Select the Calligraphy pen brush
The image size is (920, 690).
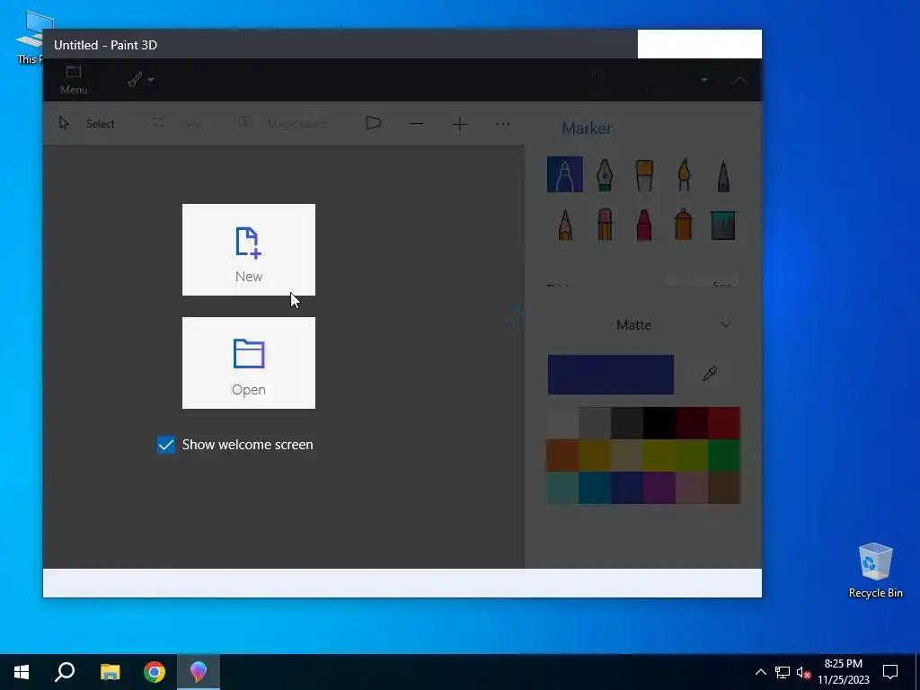click(x=605, y=174)
